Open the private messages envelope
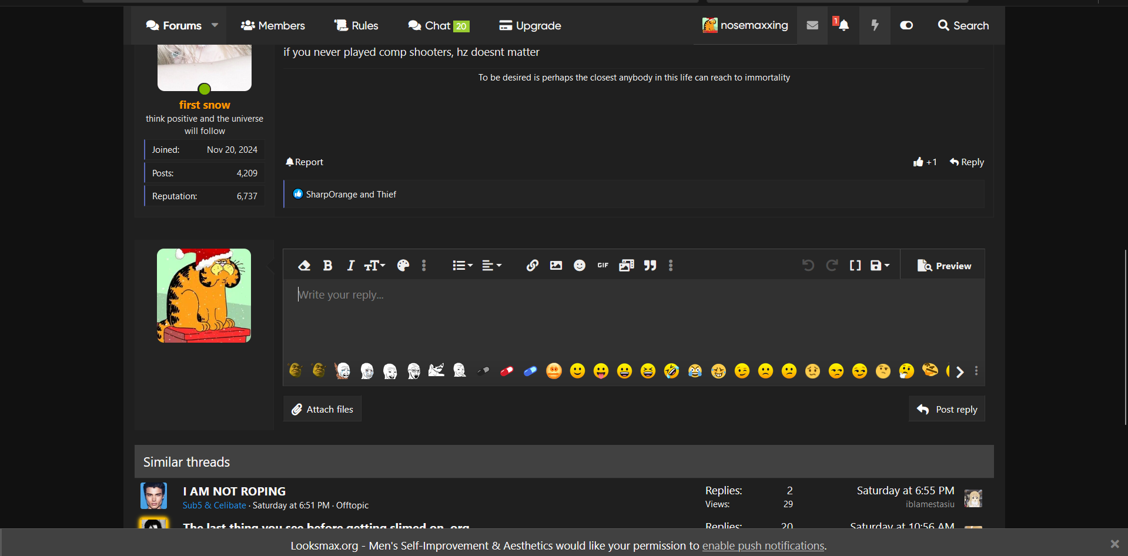 [812, 25]
